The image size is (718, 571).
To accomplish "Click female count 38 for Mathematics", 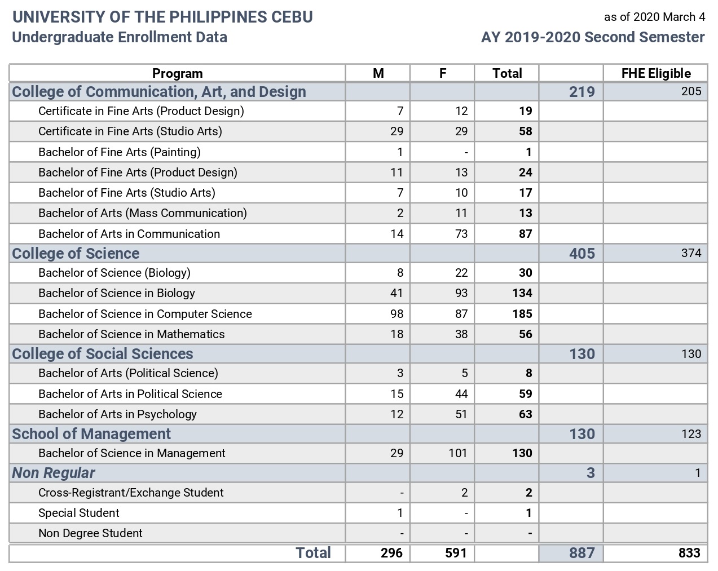I will pyautogui.click(x=461, y=334).
